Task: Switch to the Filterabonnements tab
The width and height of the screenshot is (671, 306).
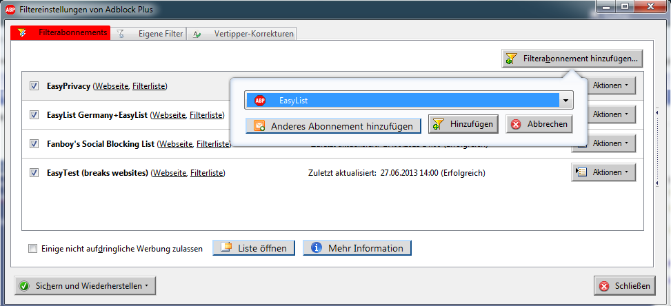Action: click(x=61, y=32)
